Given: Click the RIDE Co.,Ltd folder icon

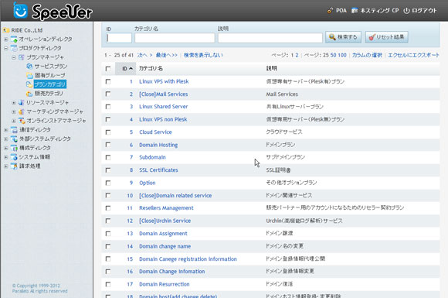Looking at the screenshot, I should (6, 30).
